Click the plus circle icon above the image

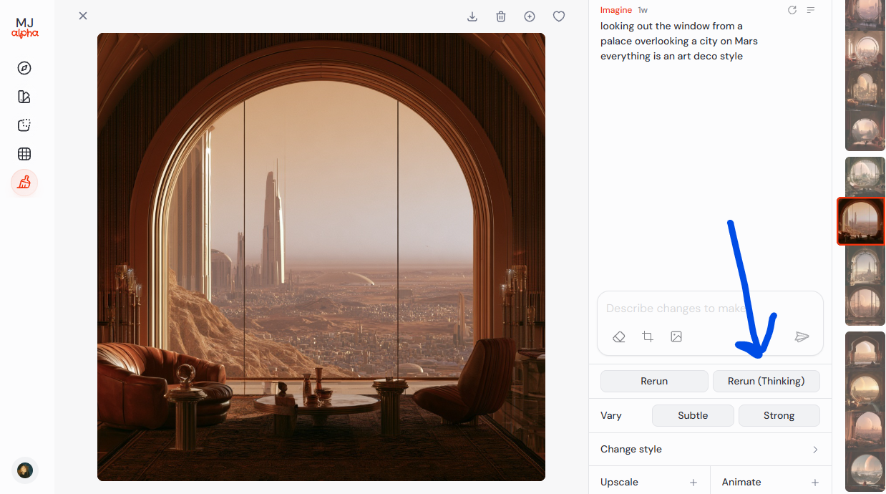[530, 16]
